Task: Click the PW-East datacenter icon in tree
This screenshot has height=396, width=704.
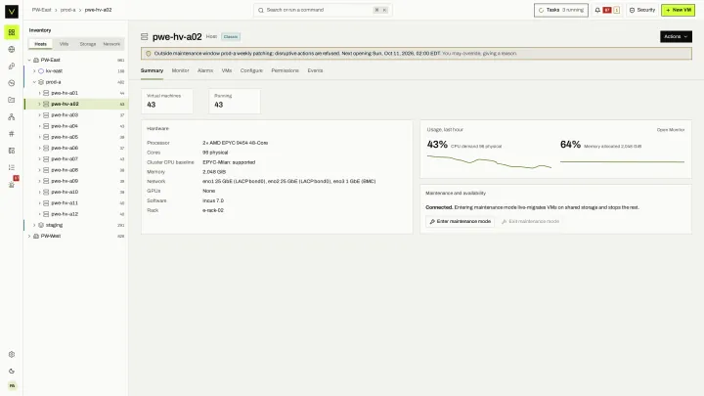Action: (x=36, y=60)
